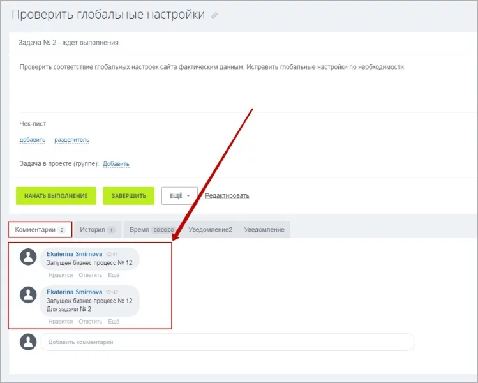Click the Добавить комментарий input field
The width and height of the screenshot is (478, 383).
pos(227,342)
